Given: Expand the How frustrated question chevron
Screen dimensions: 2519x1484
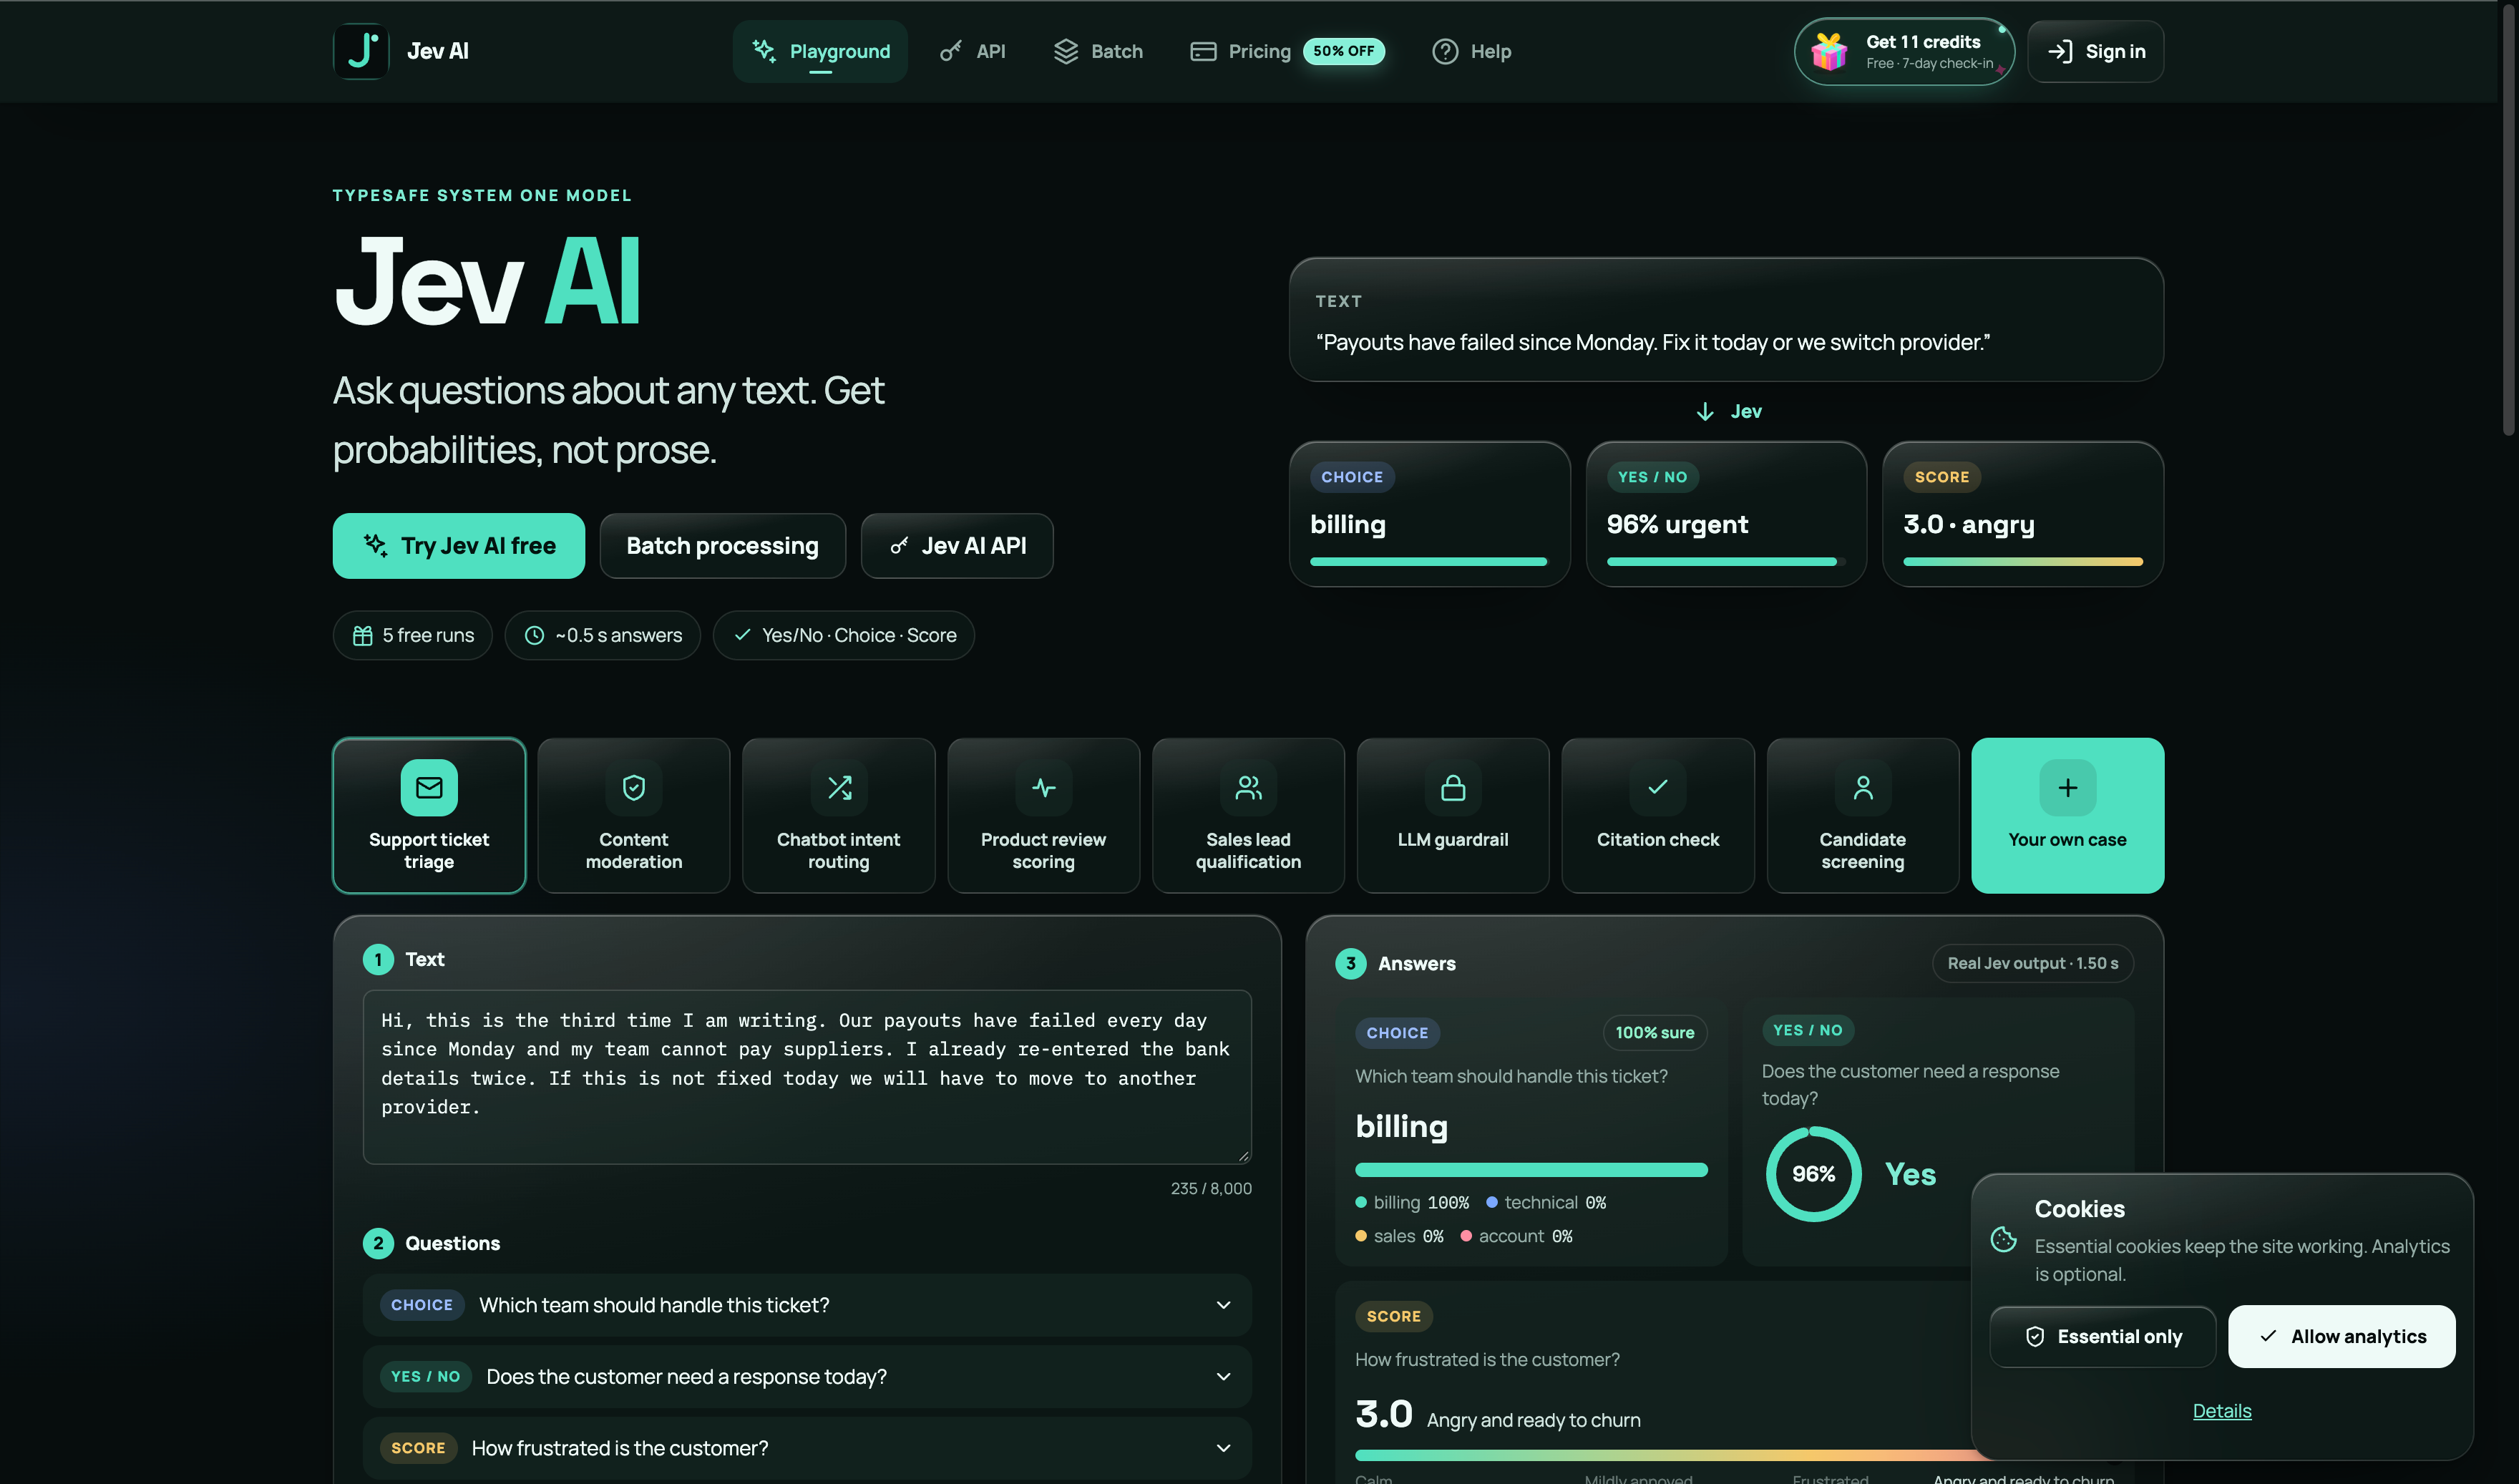Looking at the screenshot, I should coord(1223,1448).
